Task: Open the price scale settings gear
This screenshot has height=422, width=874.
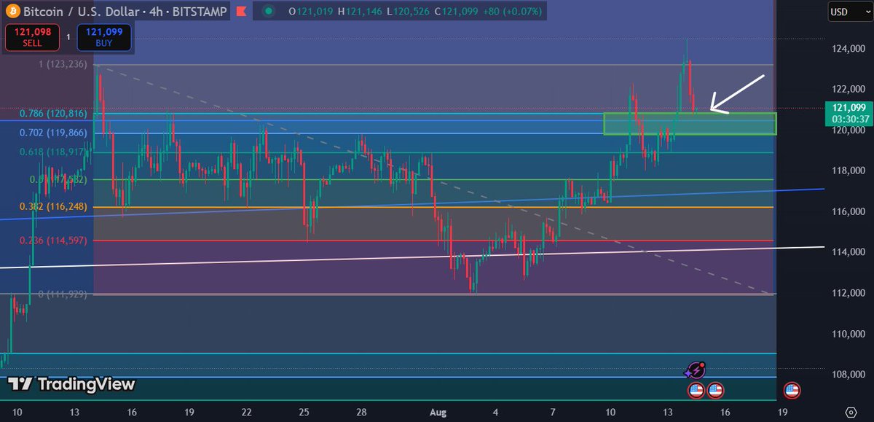Action: tap(849, 410)
